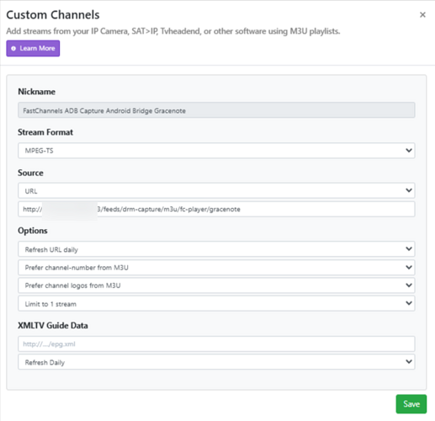Open Prefer channel-number from M3U dropdown
Screen dimensions: 435x421
coord(216,267)
